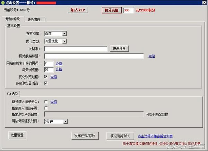Switch to the 增加/修改 tab
208x151 pixels.
tap(13, 19)
